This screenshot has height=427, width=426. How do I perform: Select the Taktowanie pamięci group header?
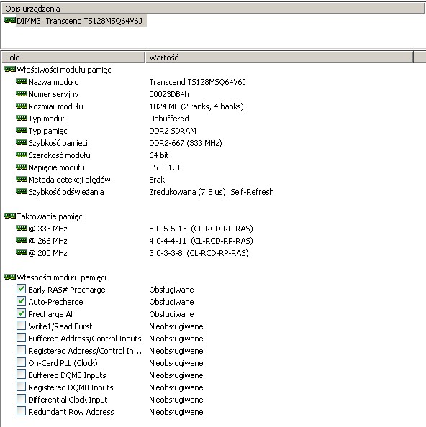coord(50,216)
